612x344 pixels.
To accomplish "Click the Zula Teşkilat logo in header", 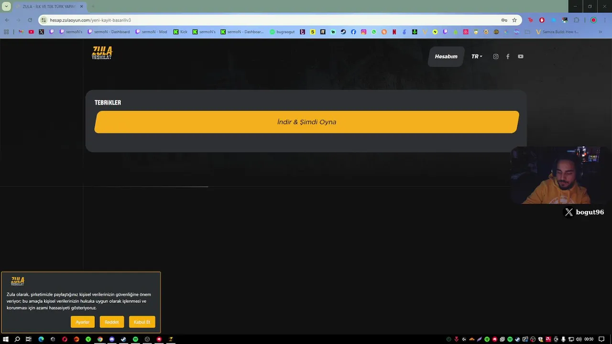I will point(102,53).
